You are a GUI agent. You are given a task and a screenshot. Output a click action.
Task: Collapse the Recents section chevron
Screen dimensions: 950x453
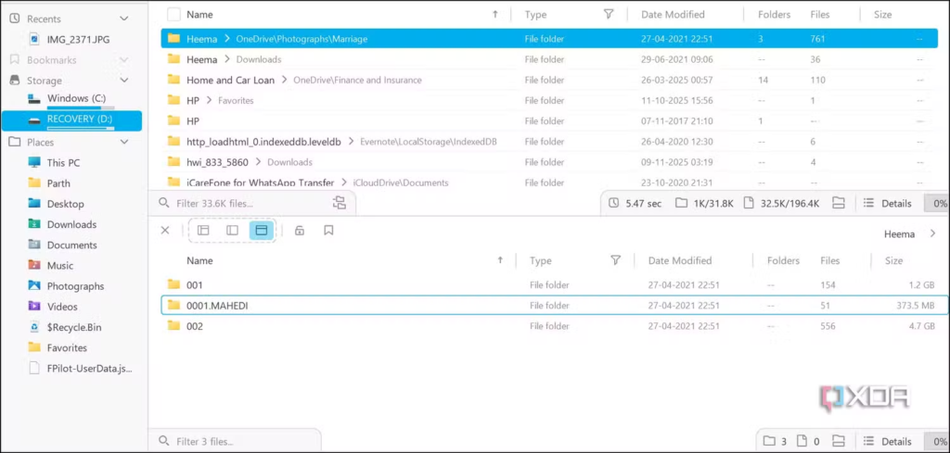point(124,19)
